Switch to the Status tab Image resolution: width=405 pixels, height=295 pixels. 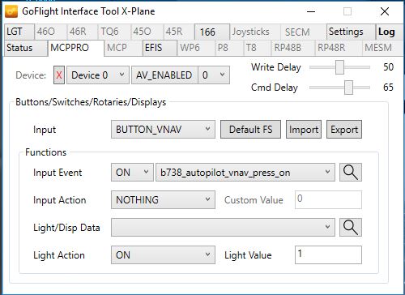pyautogui.click(x=26, y=48)
